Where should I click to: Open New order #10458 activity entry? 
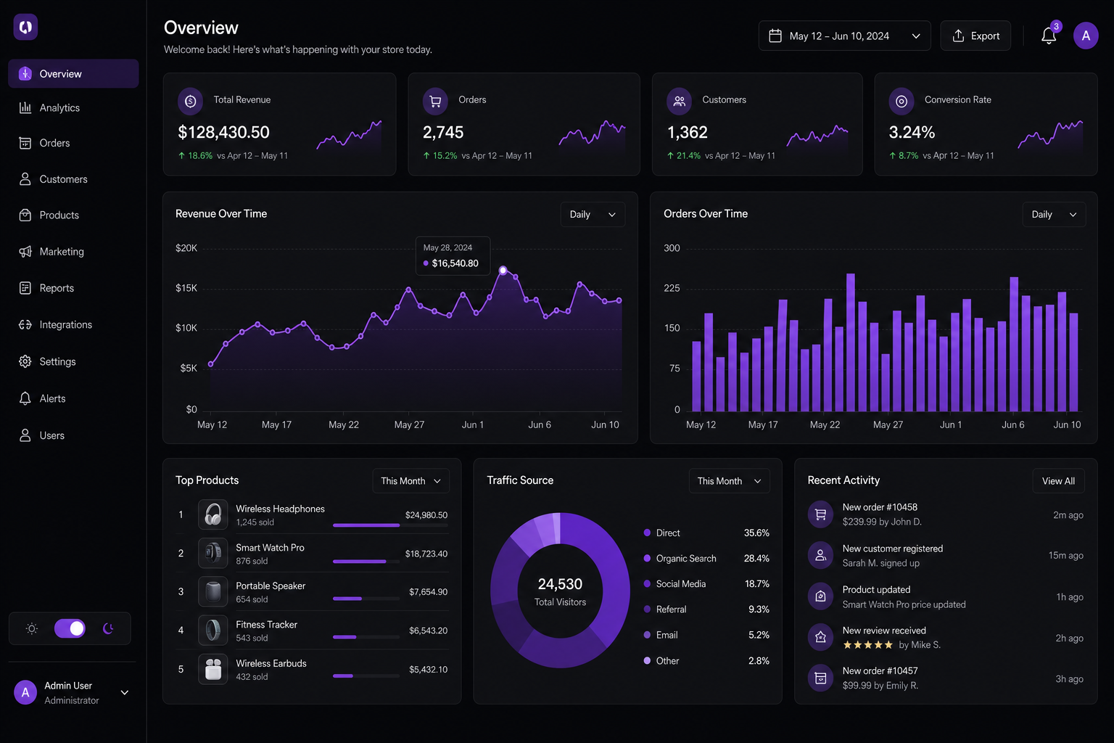(x=946, y=514)
